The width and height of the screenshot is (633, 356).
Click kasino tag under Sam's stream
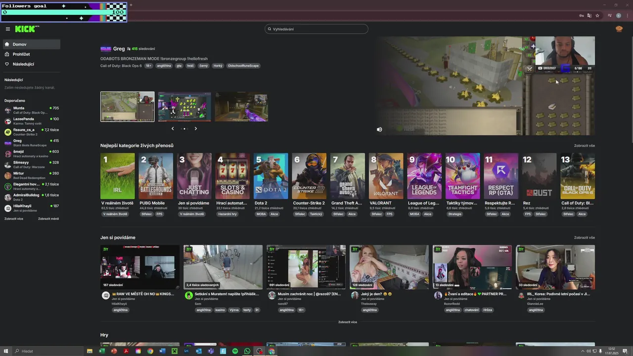tap(220, 310)
